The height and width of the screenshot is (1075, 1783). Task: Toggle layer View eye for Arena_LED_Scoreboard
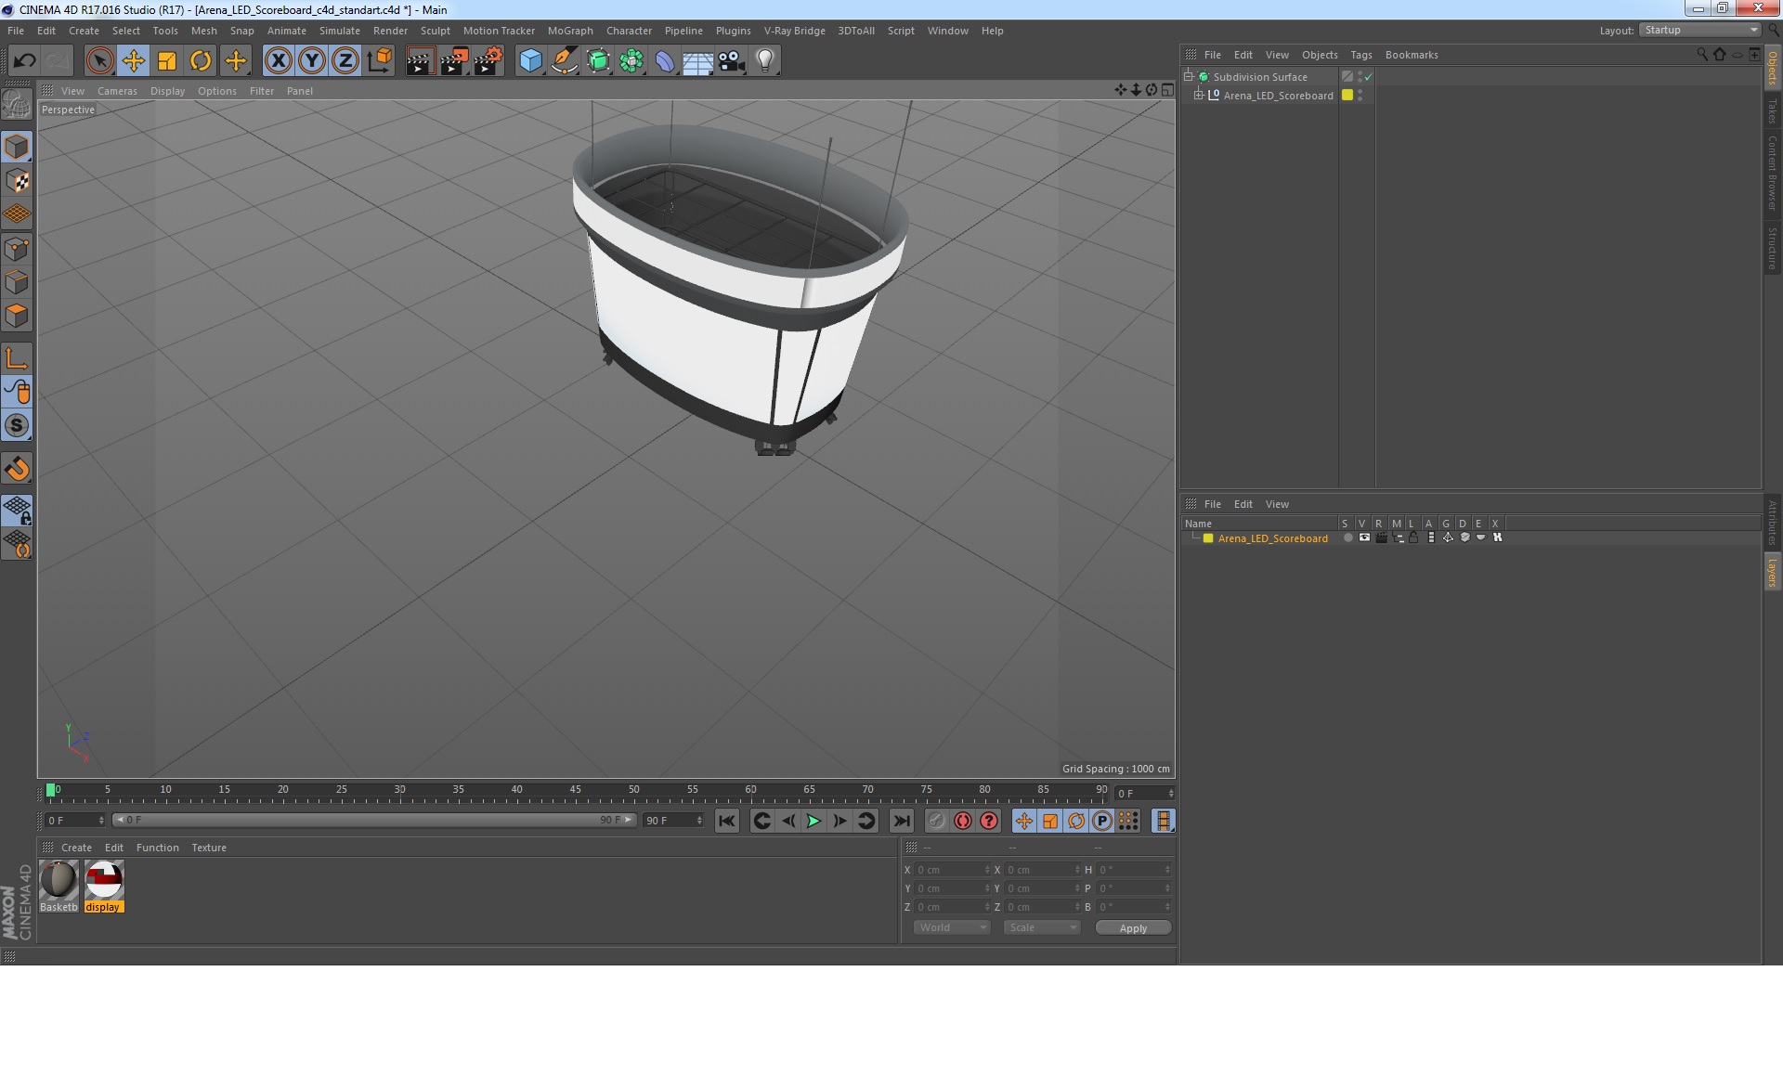click(1364, 537)
